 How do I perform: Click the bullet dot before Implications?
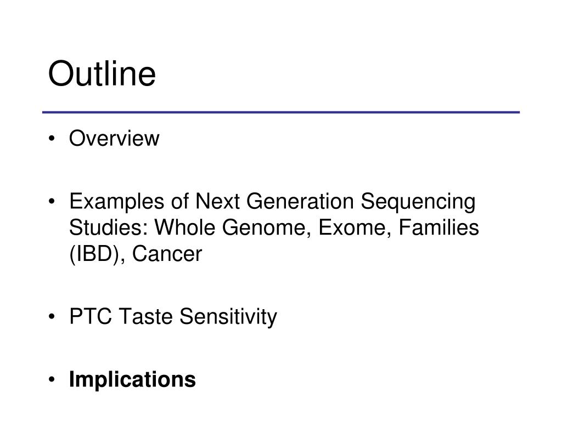point(52,380)
